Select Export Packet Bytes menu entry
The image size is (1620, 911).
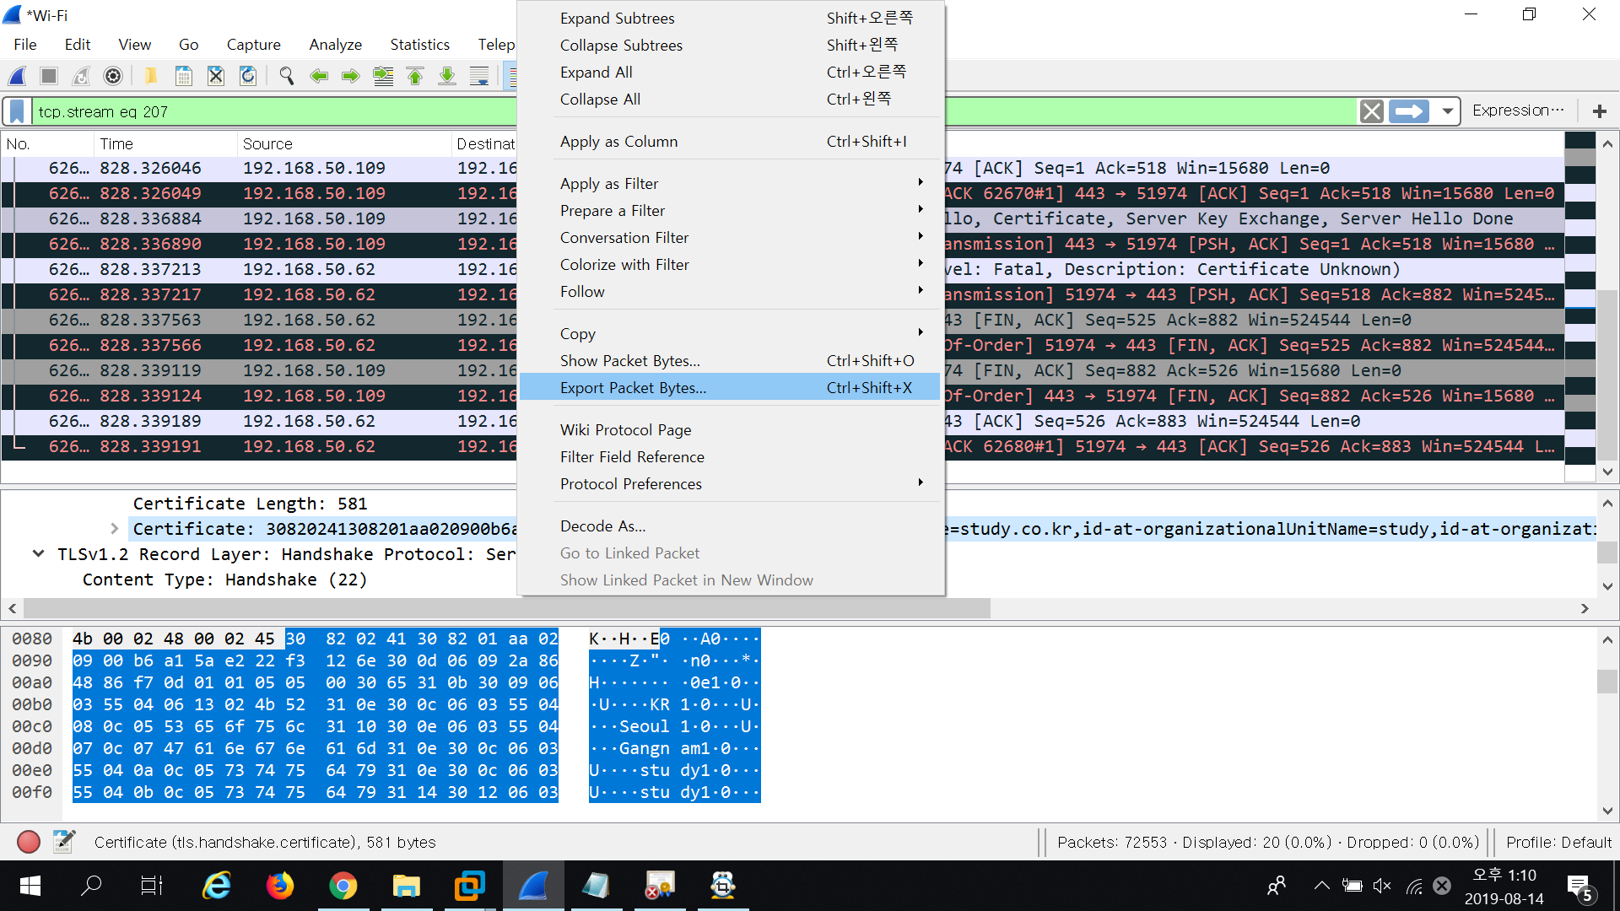click(x=633, y=388)
